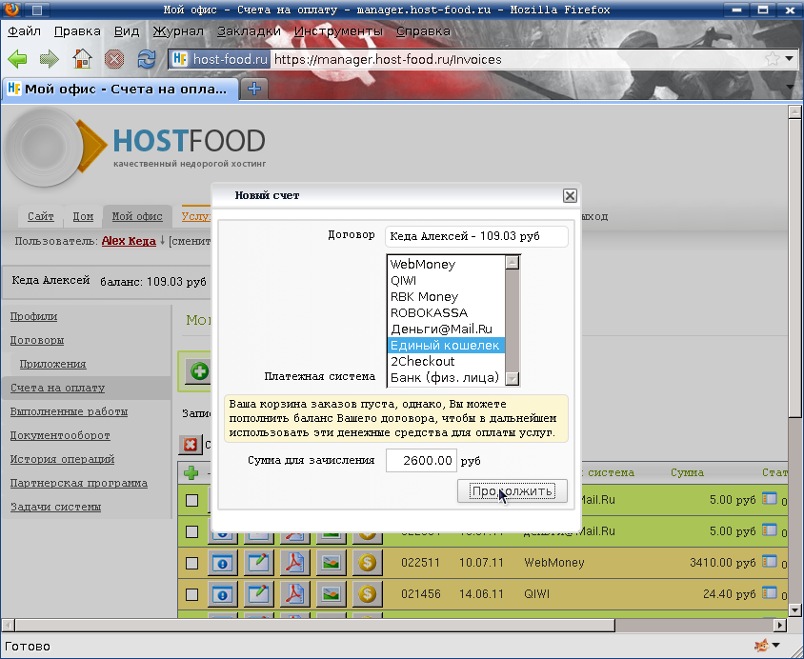Click the small green plus in table header
Image resolution: width=804 pixels, height=659 pixels.
(x=191, y=472)
